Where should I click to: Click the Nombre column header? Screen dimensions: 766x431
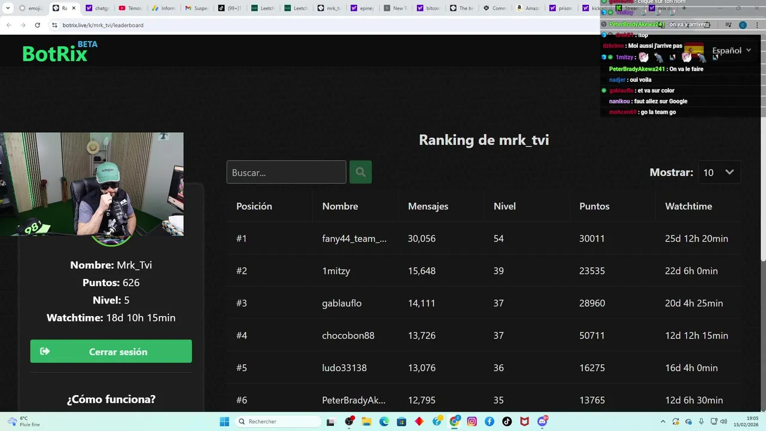340,206
